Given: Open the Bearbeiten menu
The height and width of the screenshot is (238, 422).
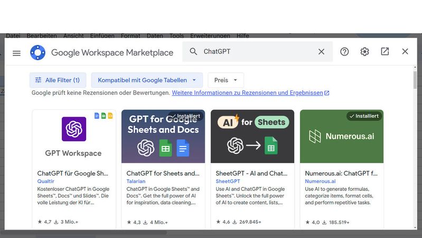Looking at the screenshot, I should [42, 35].
